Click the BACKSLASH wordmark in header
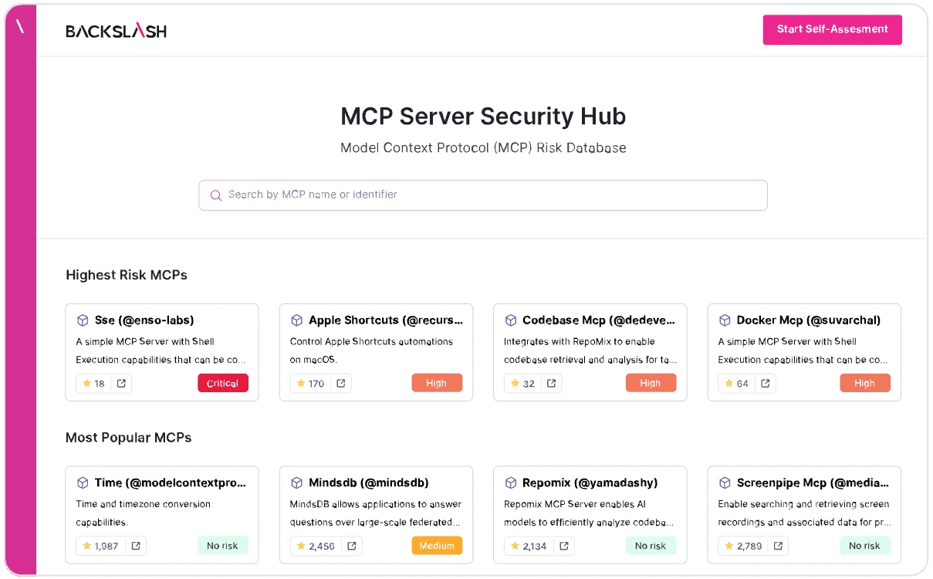Viewport: 933px width, 579px height. point(116,31)
